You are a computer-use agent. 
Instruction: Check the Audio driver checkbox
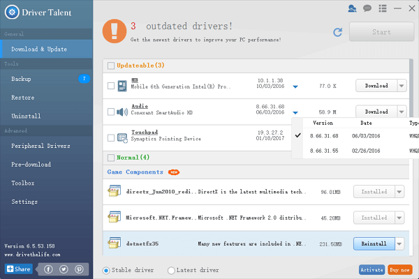point(111,112)
